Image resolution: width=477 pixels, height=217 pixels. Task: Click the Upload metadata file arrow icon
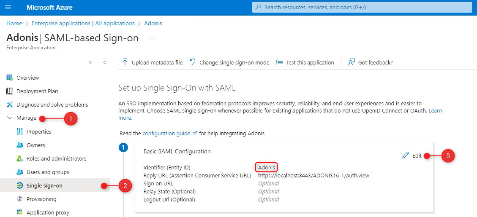(x=125, y=62)
